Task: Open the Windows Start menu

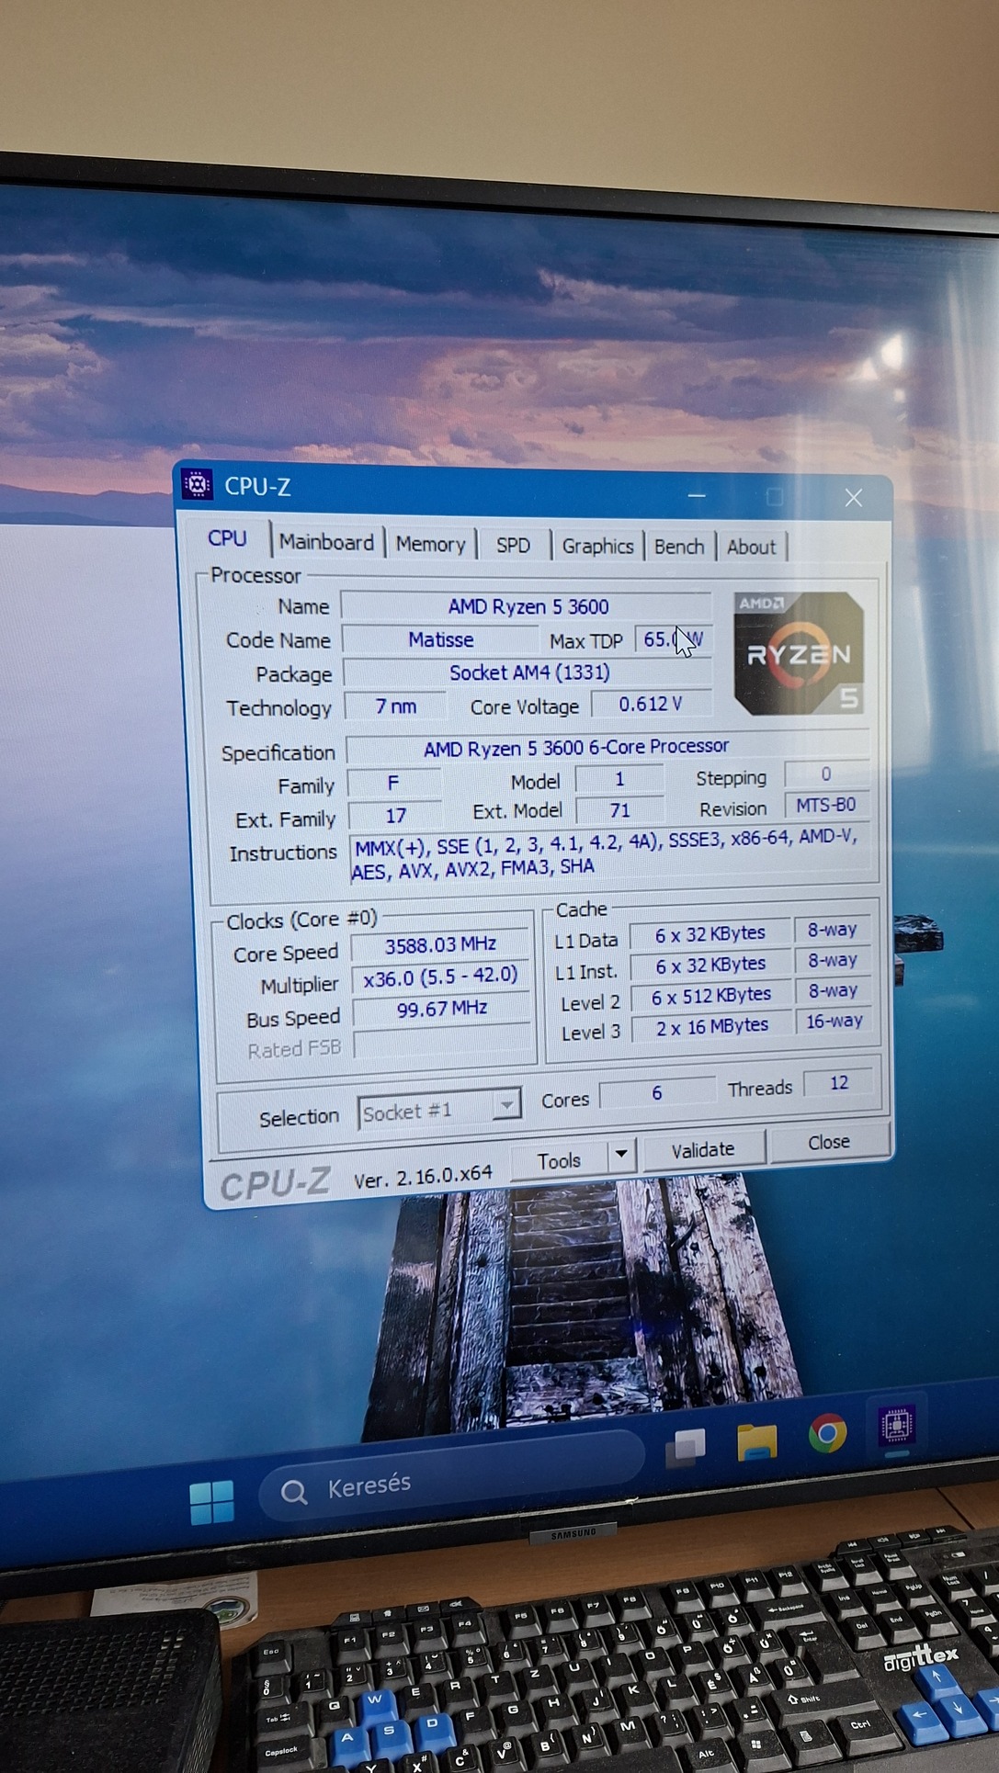Action: pyautogui.click(x=212, y=1503)
